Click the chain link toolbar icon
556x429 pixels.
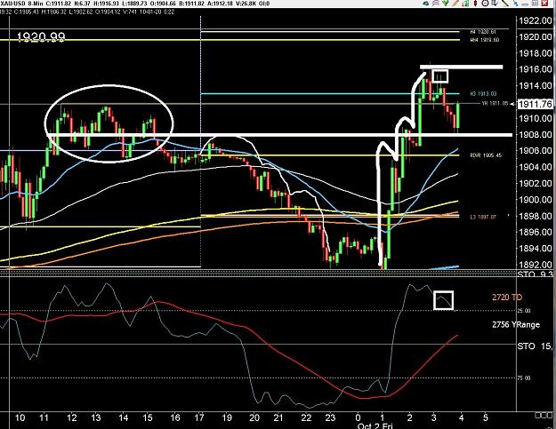click(515, 4)
